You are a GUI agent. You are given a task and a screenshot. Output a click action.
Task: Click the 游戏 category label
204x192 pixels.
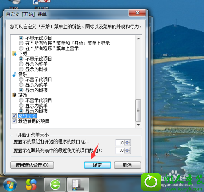pos(23,95)
